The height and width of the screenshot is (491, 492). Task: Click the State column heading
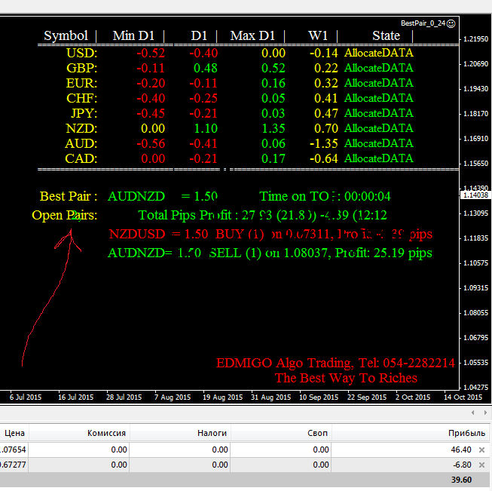[387, 35]
